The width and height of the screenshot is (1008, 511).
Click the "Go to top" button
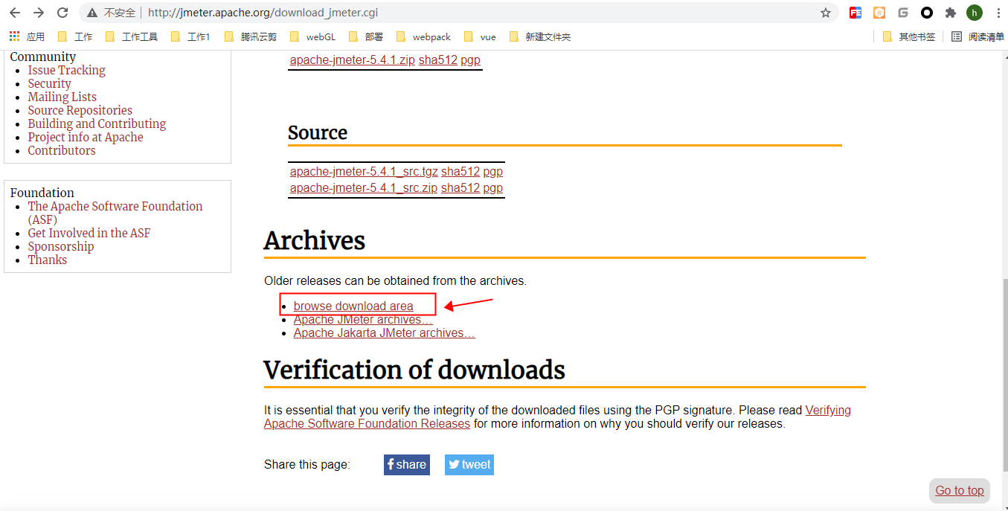pos(959,490)
